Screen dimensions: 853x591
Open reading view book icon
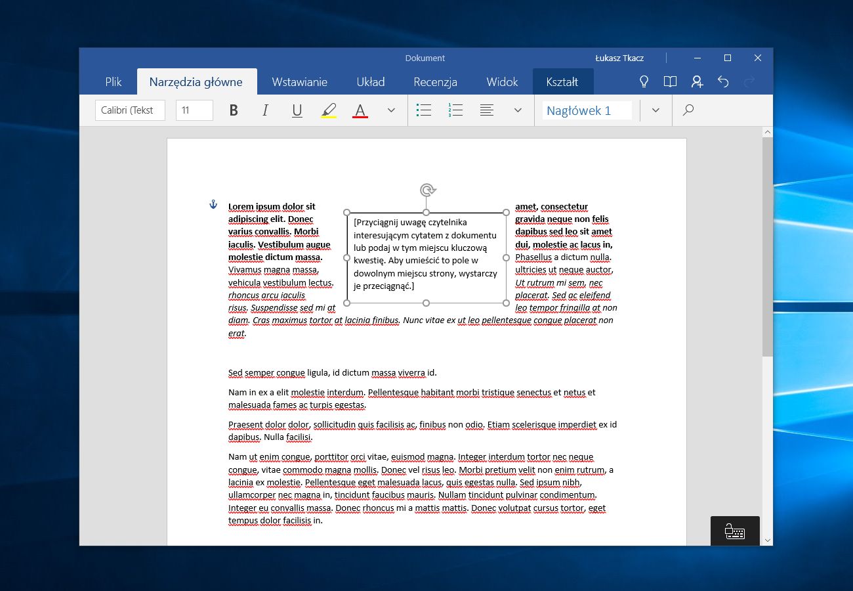click(x=670, y=82)
